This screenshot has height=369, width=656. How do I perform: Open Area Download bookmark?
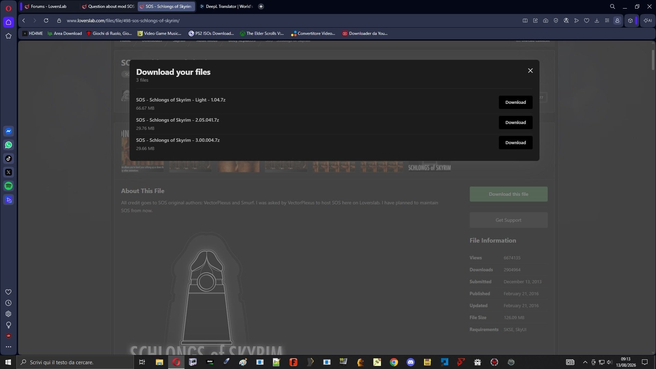coord(65,33)
